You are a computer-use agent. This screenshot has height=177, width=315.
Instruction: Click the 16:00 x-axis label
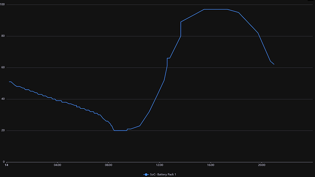(210, 165)
